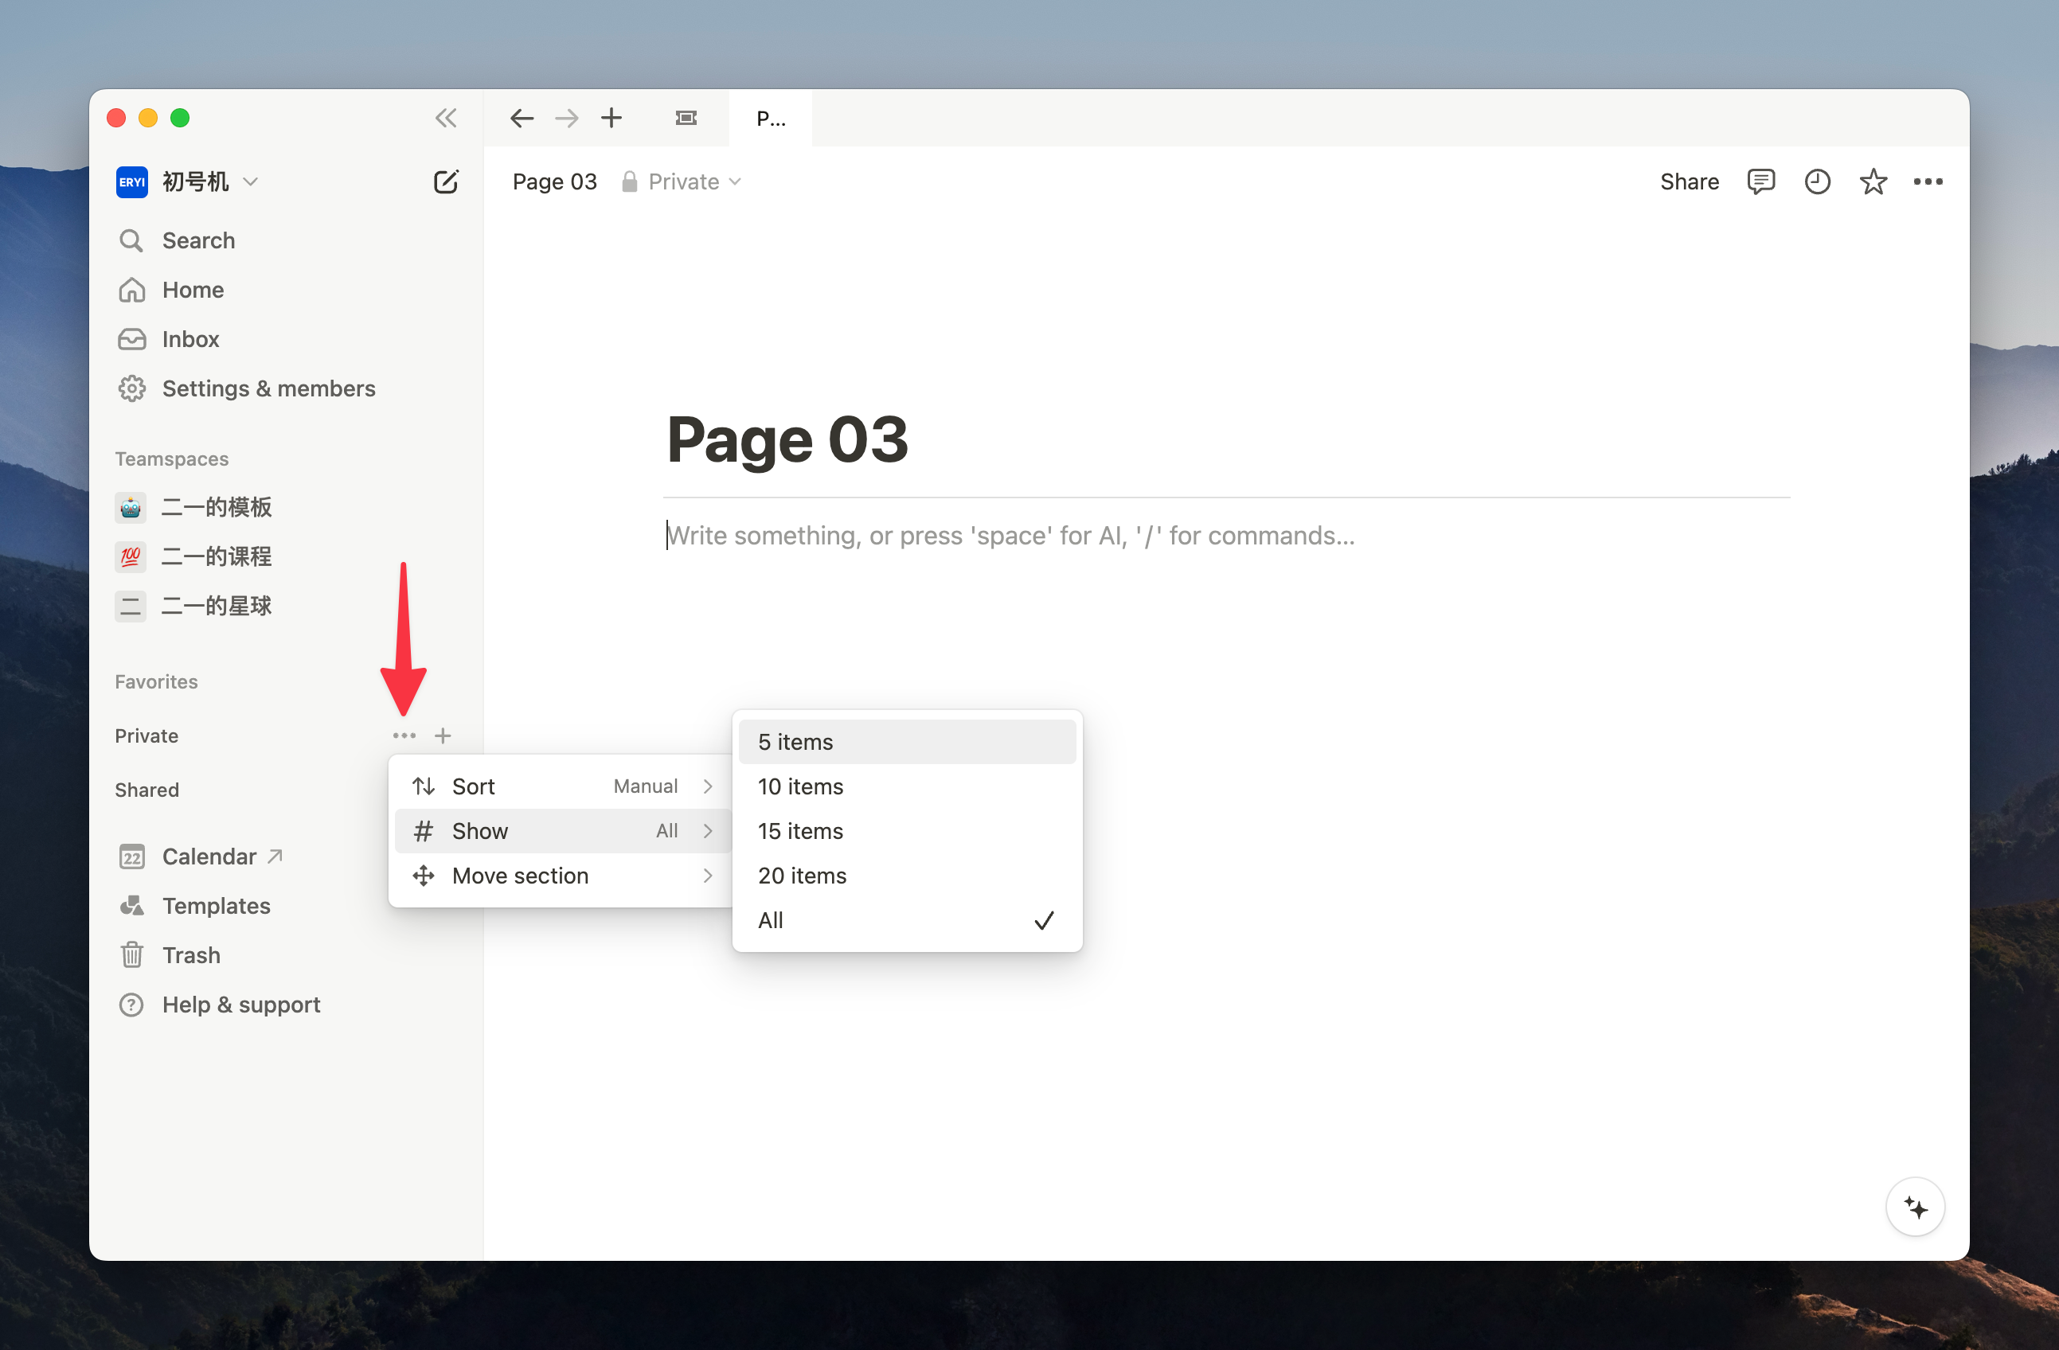Open the Notion AI sparkle button
The height and width of the screenshot is (1350, 2059).
(x=1916, y=1208)
